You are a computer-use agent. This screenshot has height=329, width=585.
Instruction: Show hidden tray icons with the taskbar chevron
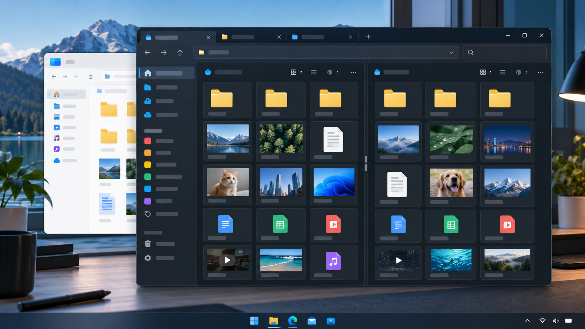[x=527, y=321]
